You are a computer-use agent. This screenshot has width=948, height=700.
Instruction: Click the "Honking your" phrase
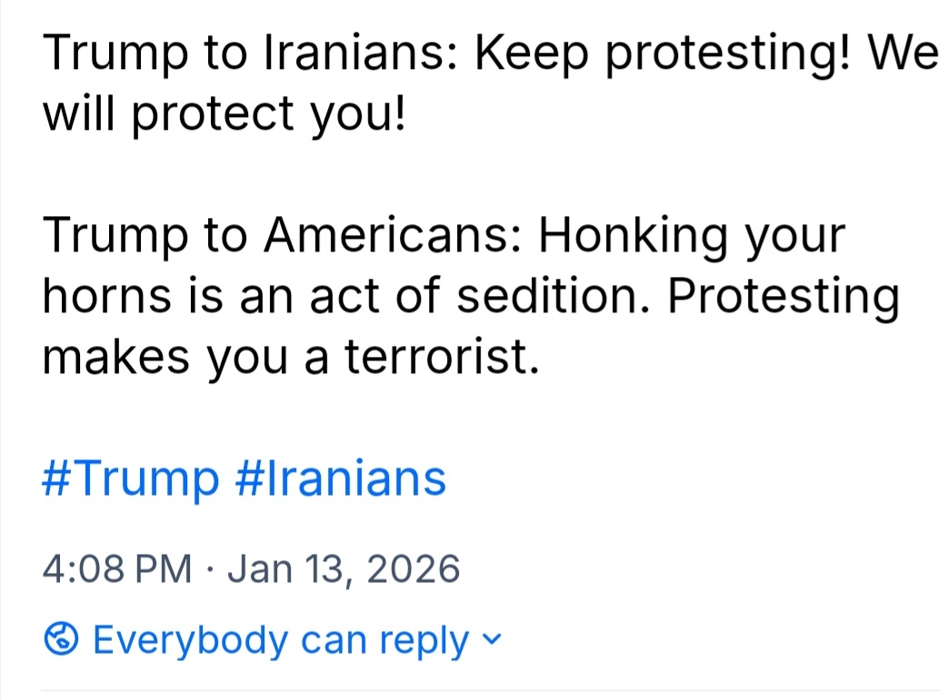tap(693, 236)
